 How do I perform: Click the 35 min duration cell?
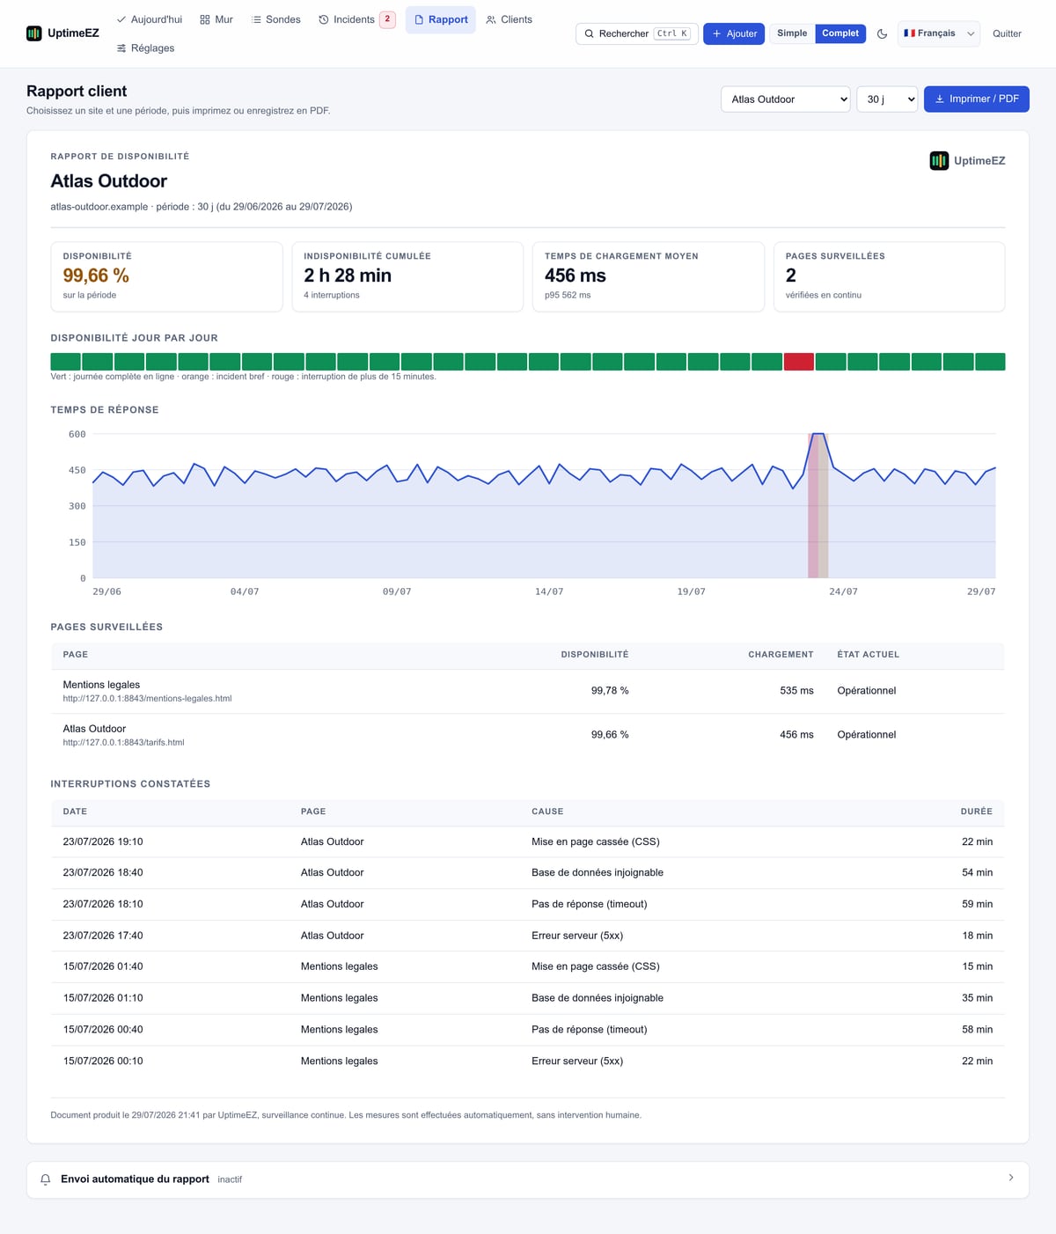tap(977, 998)
